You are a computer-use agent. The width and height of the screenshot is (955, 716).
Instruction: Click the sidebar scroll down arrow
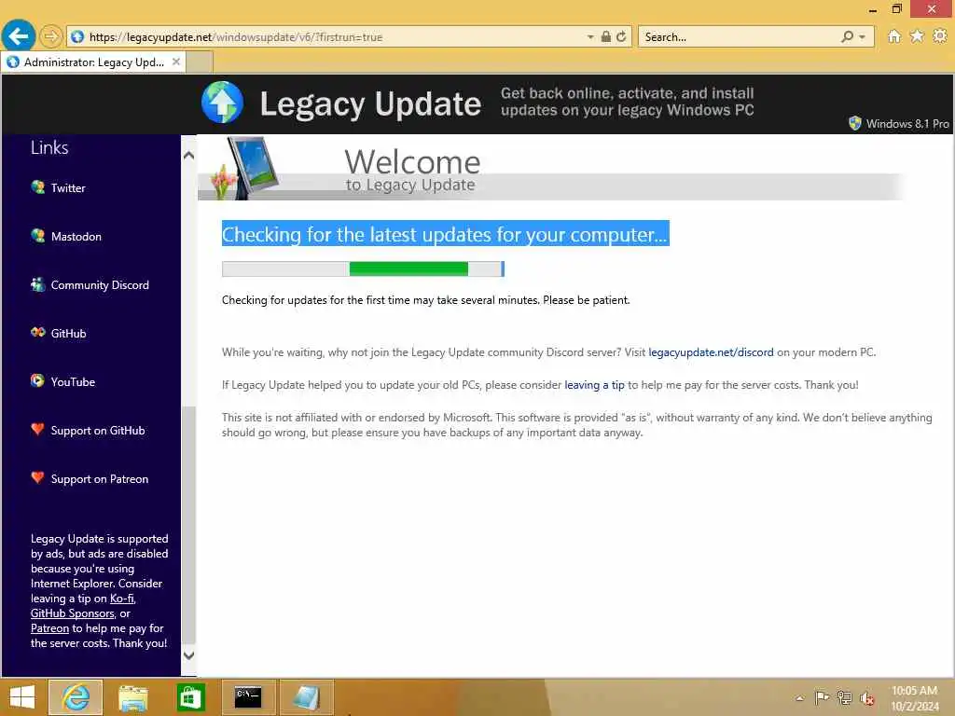click(188, 655)
